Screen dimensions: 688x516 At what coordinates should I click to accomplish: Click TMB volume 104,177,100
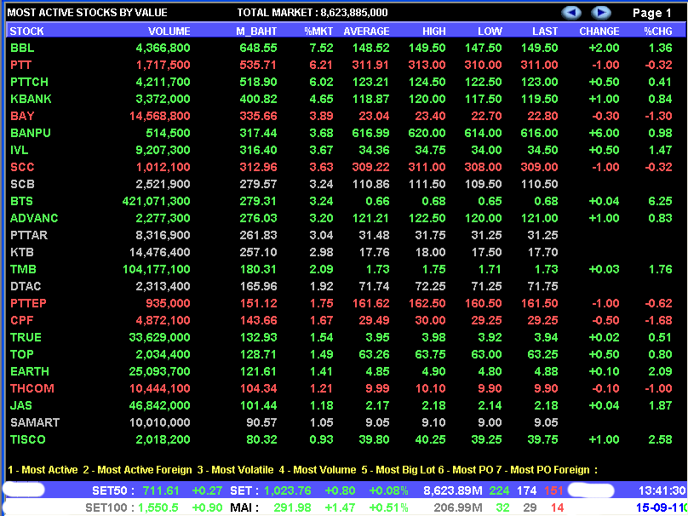click(156, 269)
